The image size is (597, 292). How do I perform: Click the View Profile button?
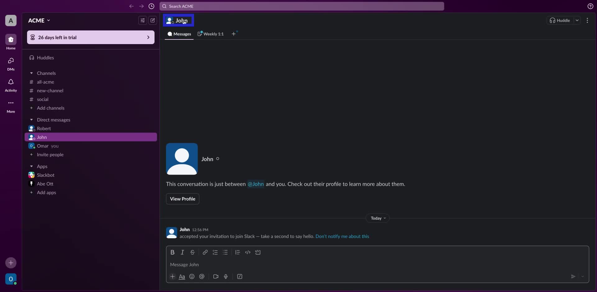click(x=183, y=199)
